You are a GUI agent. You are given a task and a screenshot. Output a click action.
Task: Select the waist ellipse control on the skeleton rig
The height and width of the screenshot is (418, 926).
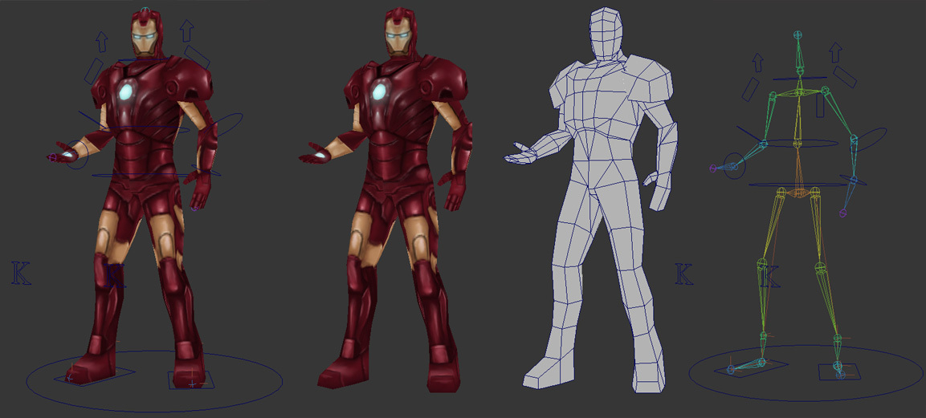click(798, 144)
